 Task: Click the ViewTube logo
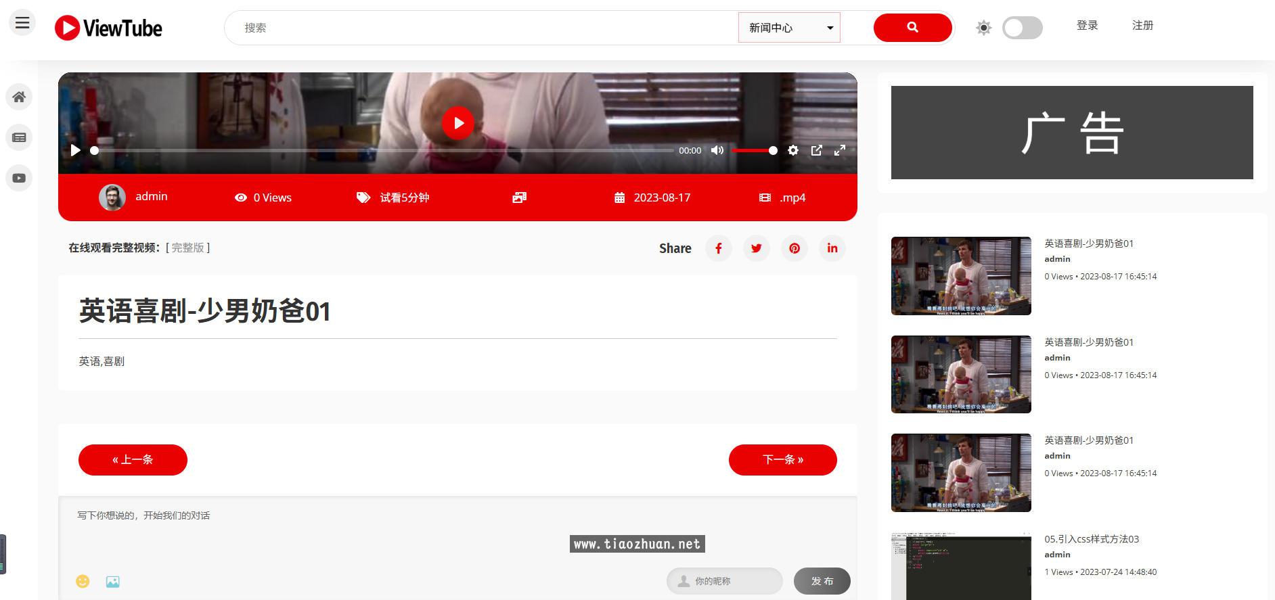tap(108, 28)
